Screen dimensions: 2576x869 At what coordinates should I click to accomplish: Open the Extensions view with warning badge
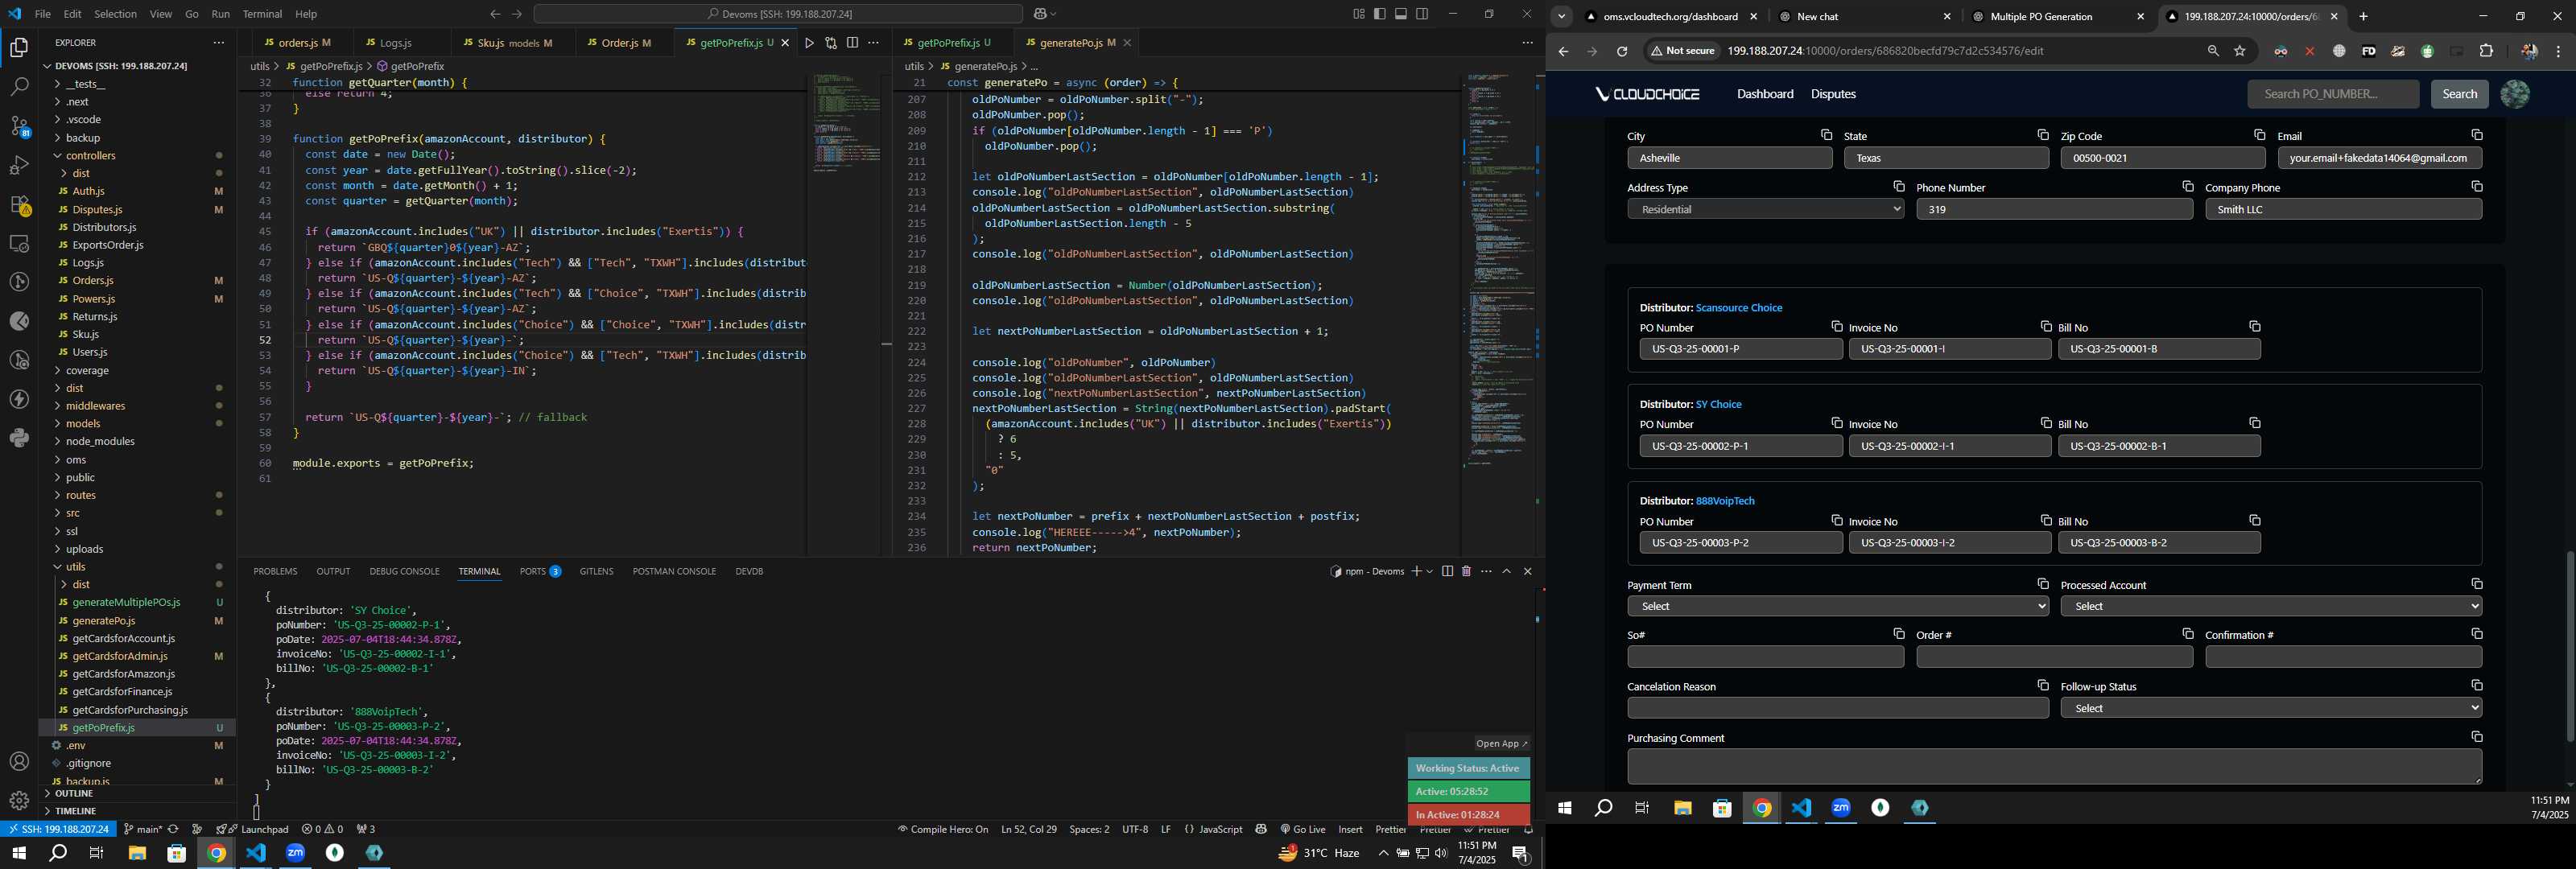(19, 205)
